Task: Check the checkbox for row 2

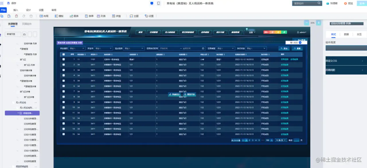Action: click(x=64, y=65)
